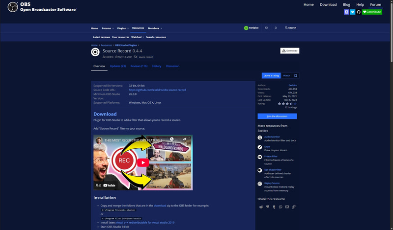Click the Watch button
Screen dimensions: 393x230
point(286,76)
